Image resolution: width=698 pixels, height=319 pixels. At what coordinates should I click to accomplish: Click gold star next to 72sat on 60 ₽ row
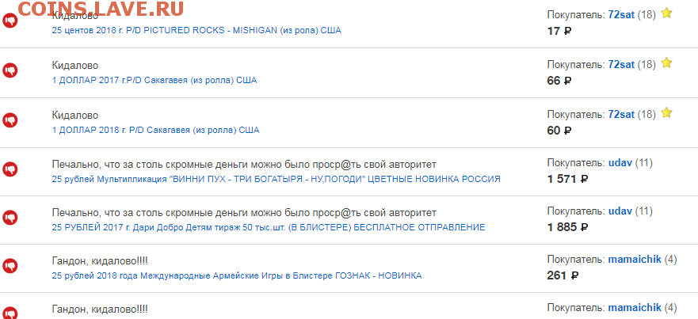coord(666,113)
